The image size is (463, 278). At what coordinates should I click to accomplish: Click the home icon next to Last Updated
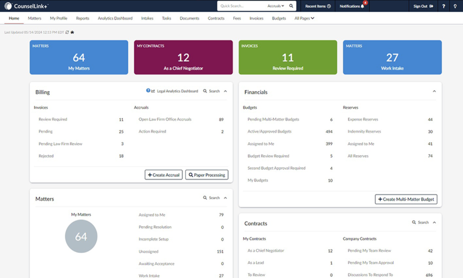(72, 31)
